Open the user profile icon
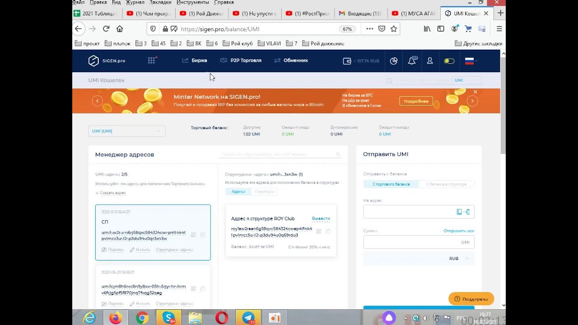 point(430,60)
